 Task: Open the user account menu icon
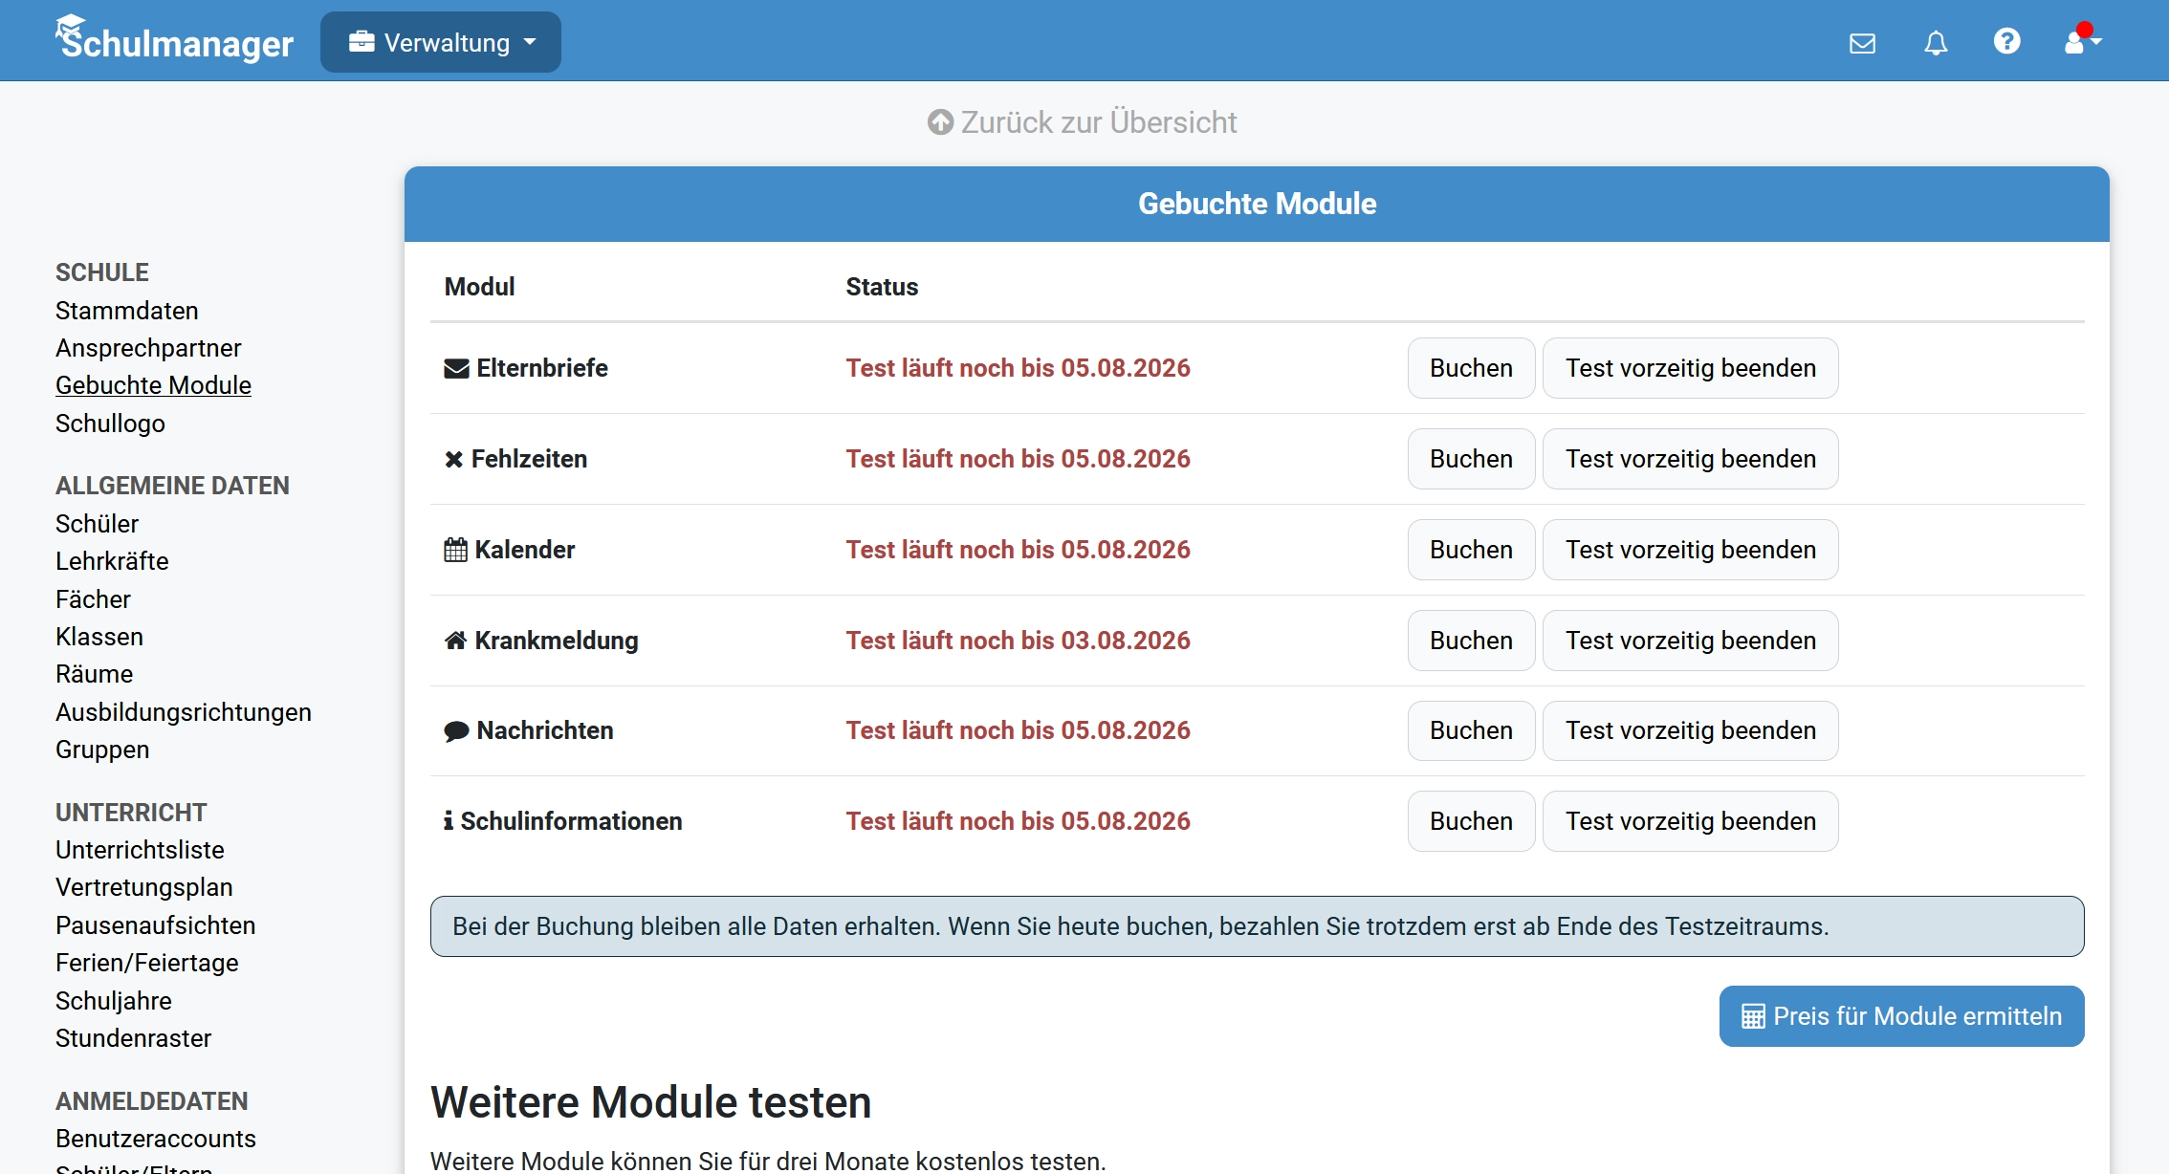[x=2082, y=41]
